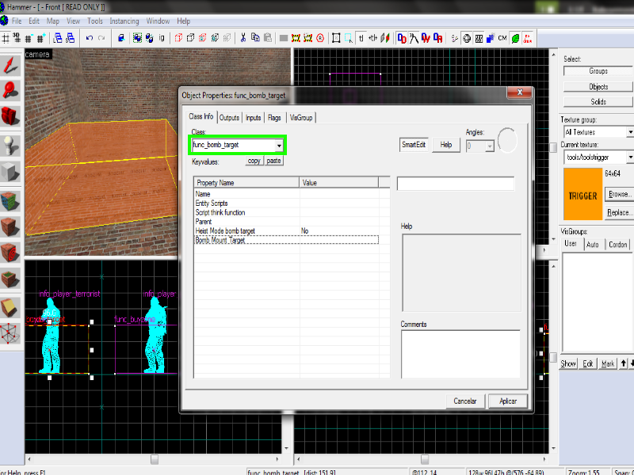Toggle the 2D grid display icon
The image size is (634, 475).
click(x=6, y=38)
